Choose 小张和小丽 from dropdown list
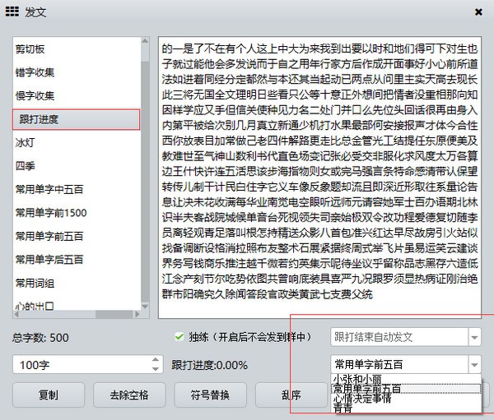The image size is (494, 420). point(357,379)
